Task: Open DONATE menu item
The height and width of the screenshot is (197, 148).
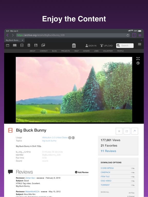Action: [x=86, y=51]
